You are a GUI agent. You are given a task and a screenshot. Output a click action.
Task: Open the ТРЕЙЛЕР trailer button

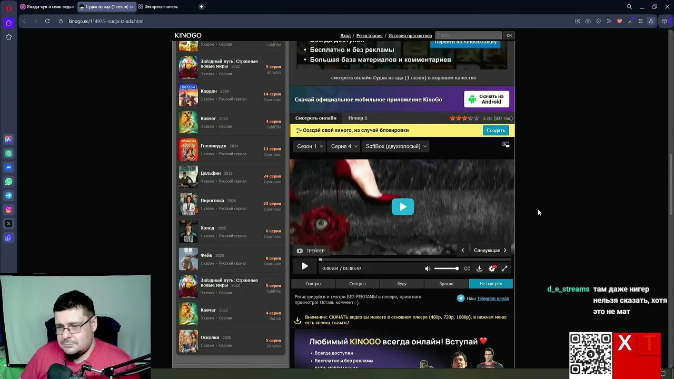pos(311,251)
